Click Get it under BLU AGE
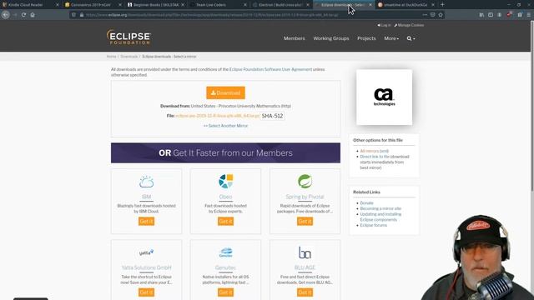This screenshot has height=300, width=534. 305,292
